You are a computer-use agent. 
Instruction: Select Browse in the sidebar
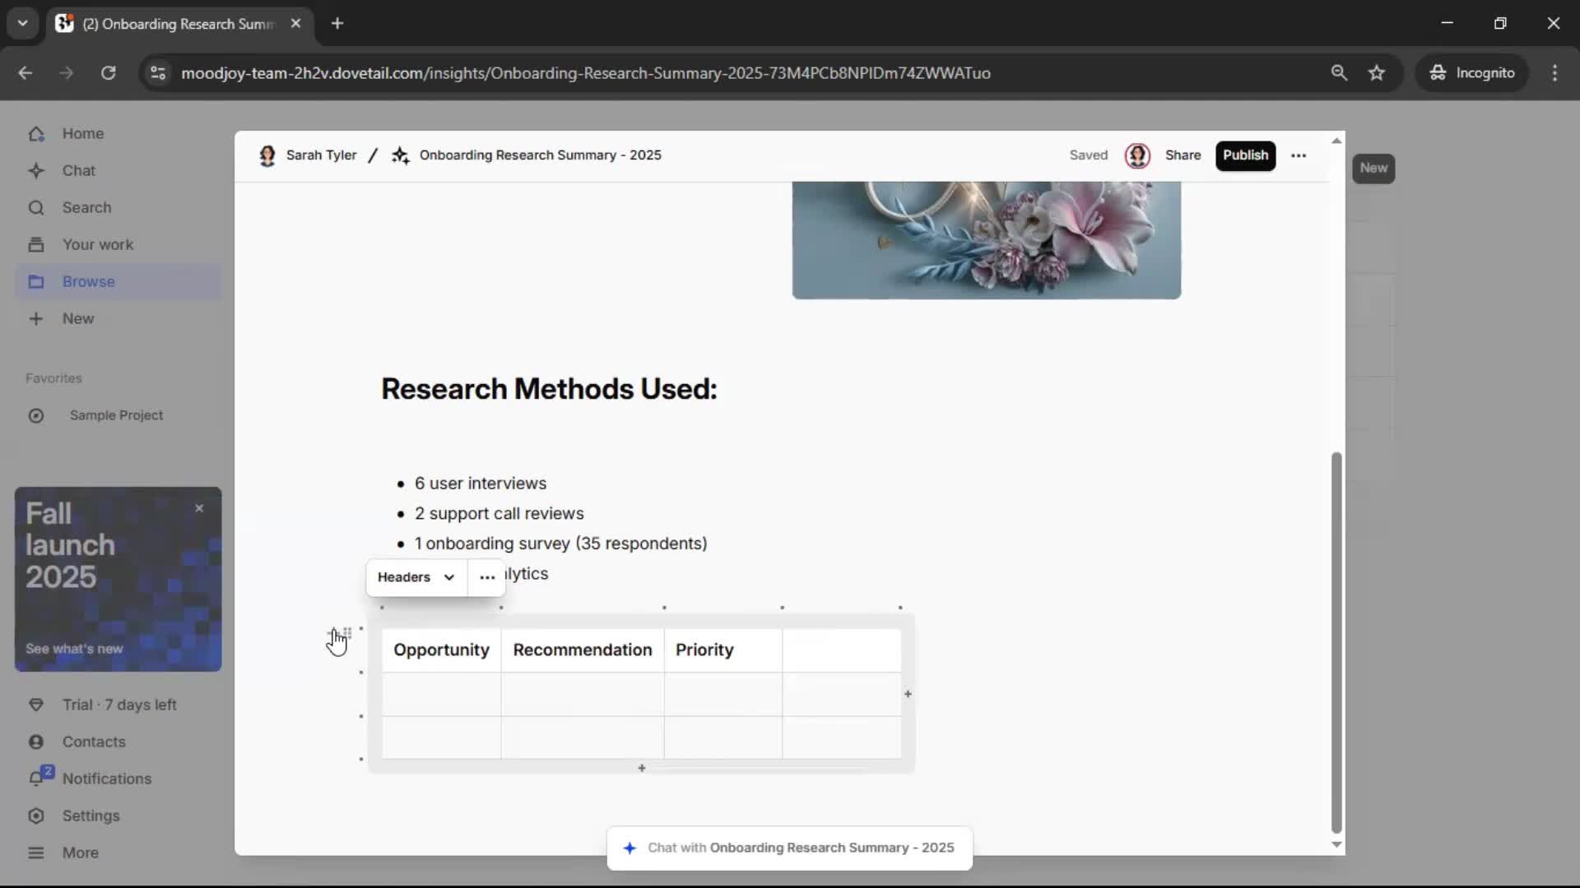coord(88,281)
